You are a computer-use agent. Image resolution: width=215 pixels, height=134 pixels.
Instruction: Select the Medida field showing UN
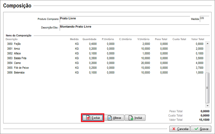pos(204,19)
